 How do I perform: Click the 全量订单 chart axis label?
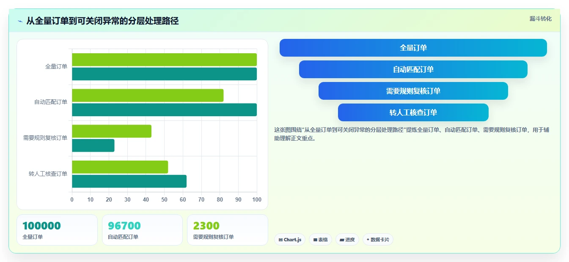pos(56,67)
